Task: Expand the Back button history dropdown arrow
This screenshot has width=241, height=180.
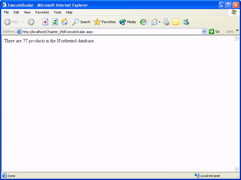Action: (x=23, y=22)
